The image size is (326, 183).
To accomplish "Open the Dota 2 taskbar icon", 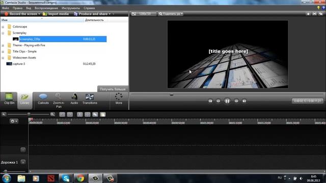I will click(x=51, y=178).
